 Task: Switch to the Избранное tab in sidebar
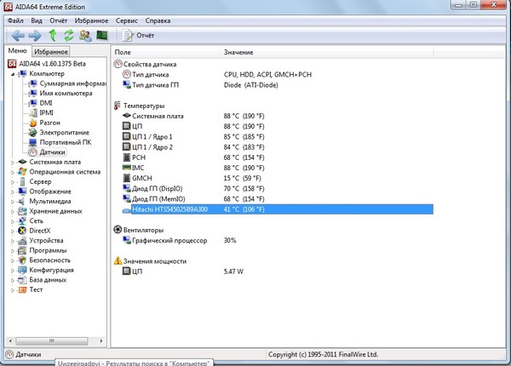coord(51,51)
